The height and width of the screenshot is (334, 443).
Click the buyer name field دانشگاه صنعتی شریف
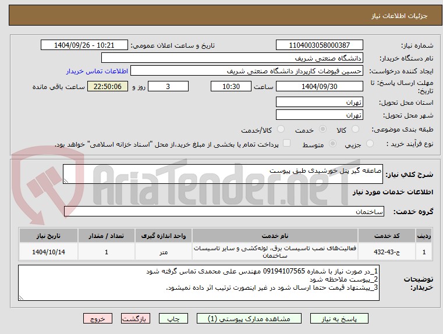point(232,58)
